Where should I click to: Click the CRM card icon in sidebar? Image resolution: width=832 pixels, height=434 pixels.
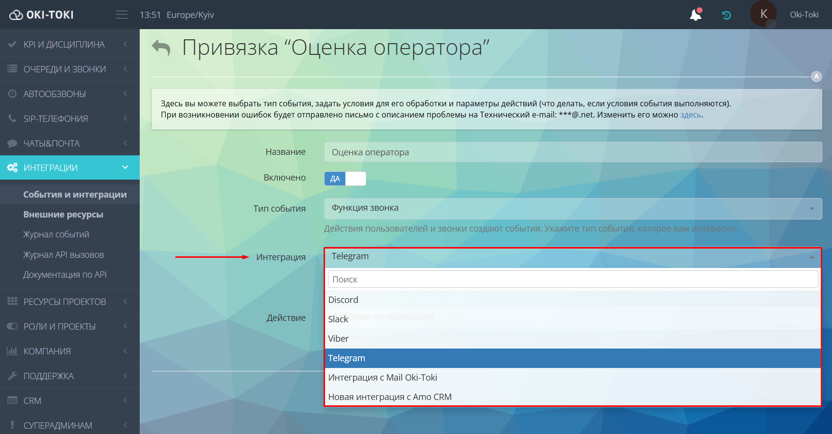[x=13, y=401]
